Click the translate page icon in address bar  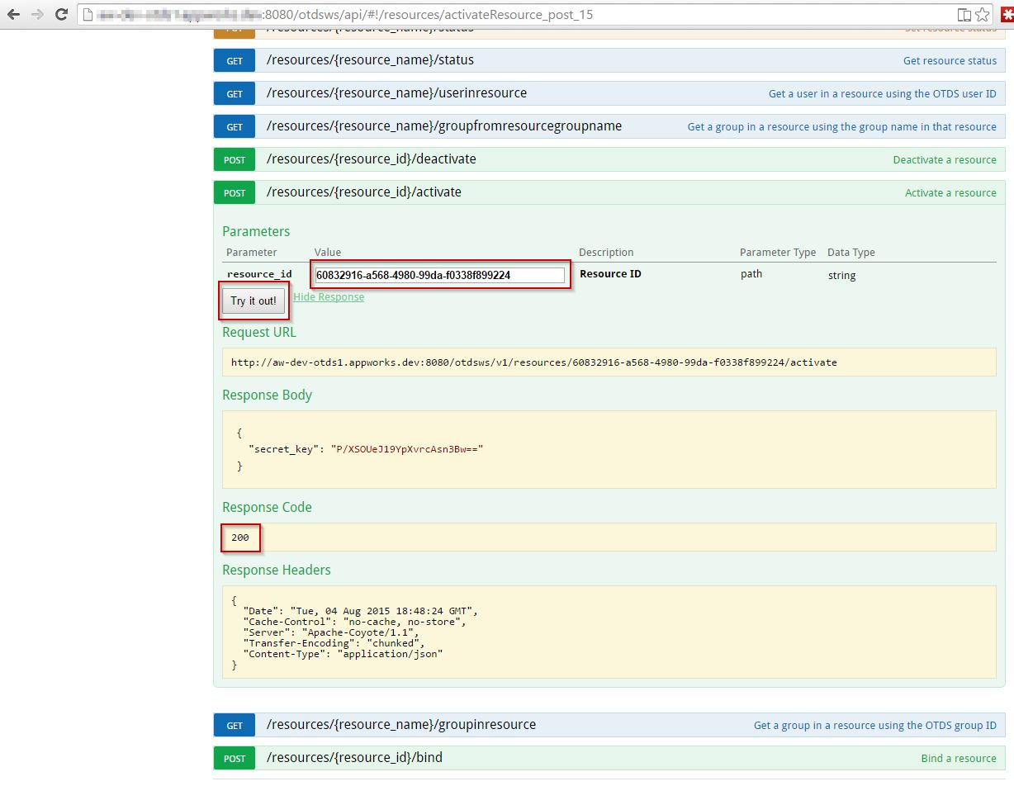pos(964,15)
